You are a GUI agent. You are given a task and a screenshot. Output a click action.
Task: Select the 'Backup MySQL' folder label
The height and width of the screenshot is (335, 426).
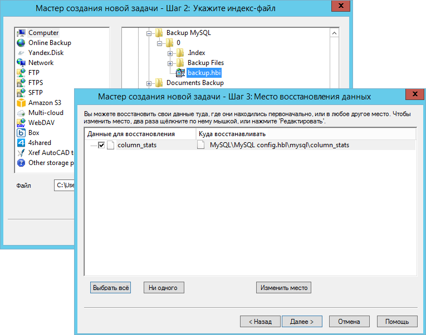click(189, 33)
